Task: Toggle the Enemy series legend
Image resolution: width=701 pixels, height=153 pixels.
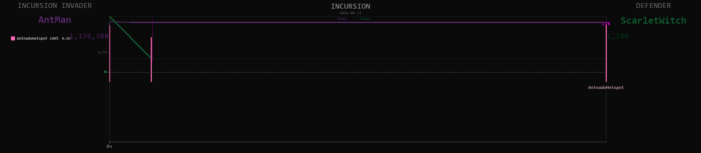Action: (x=342, y=19)
